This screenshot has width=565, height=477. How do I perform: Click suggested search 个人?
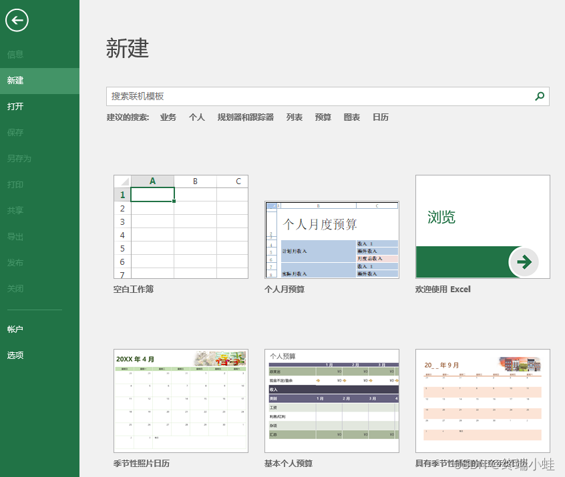point(197,117)
